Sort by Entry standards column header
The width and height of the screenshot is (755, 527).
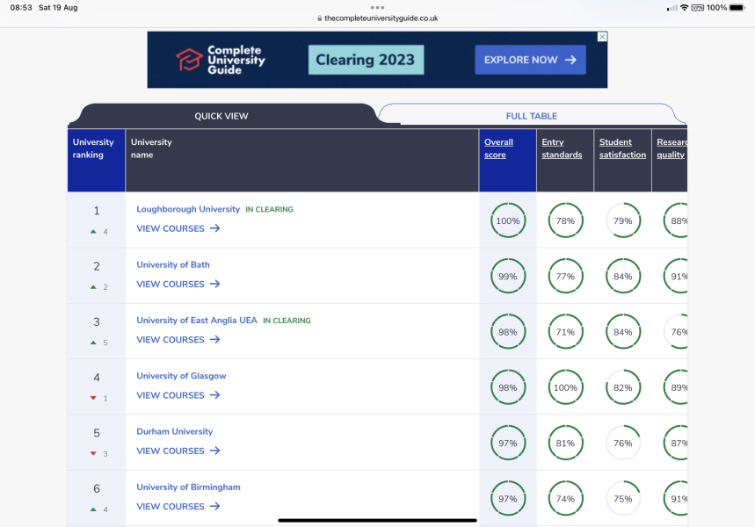pos(562,148)
